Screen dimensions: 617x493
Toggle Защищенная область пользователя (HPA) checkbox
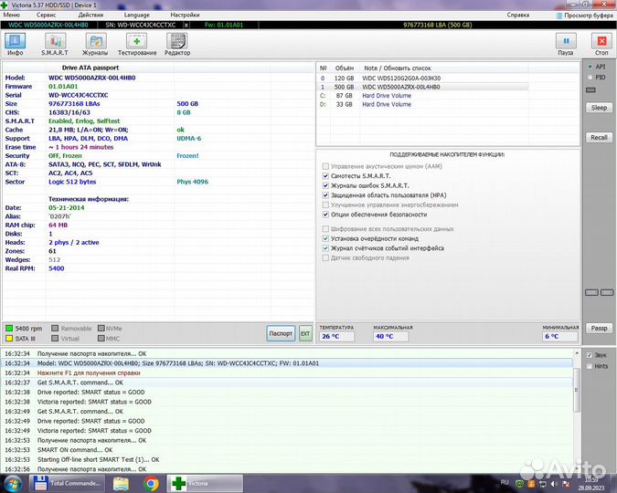tap(325, 195)
